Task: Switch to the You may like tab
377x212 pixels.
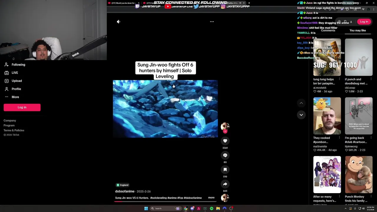Action: pyautogui.click(x=358, y=30)
